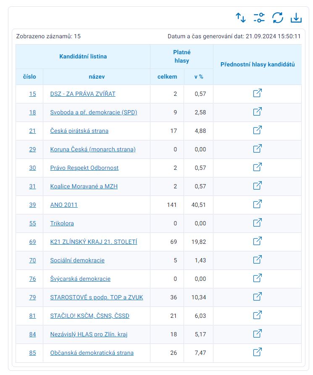The height and width of the screenshot is (375, 313).
Task: Click list number 18 link
Action: [32, 112]
